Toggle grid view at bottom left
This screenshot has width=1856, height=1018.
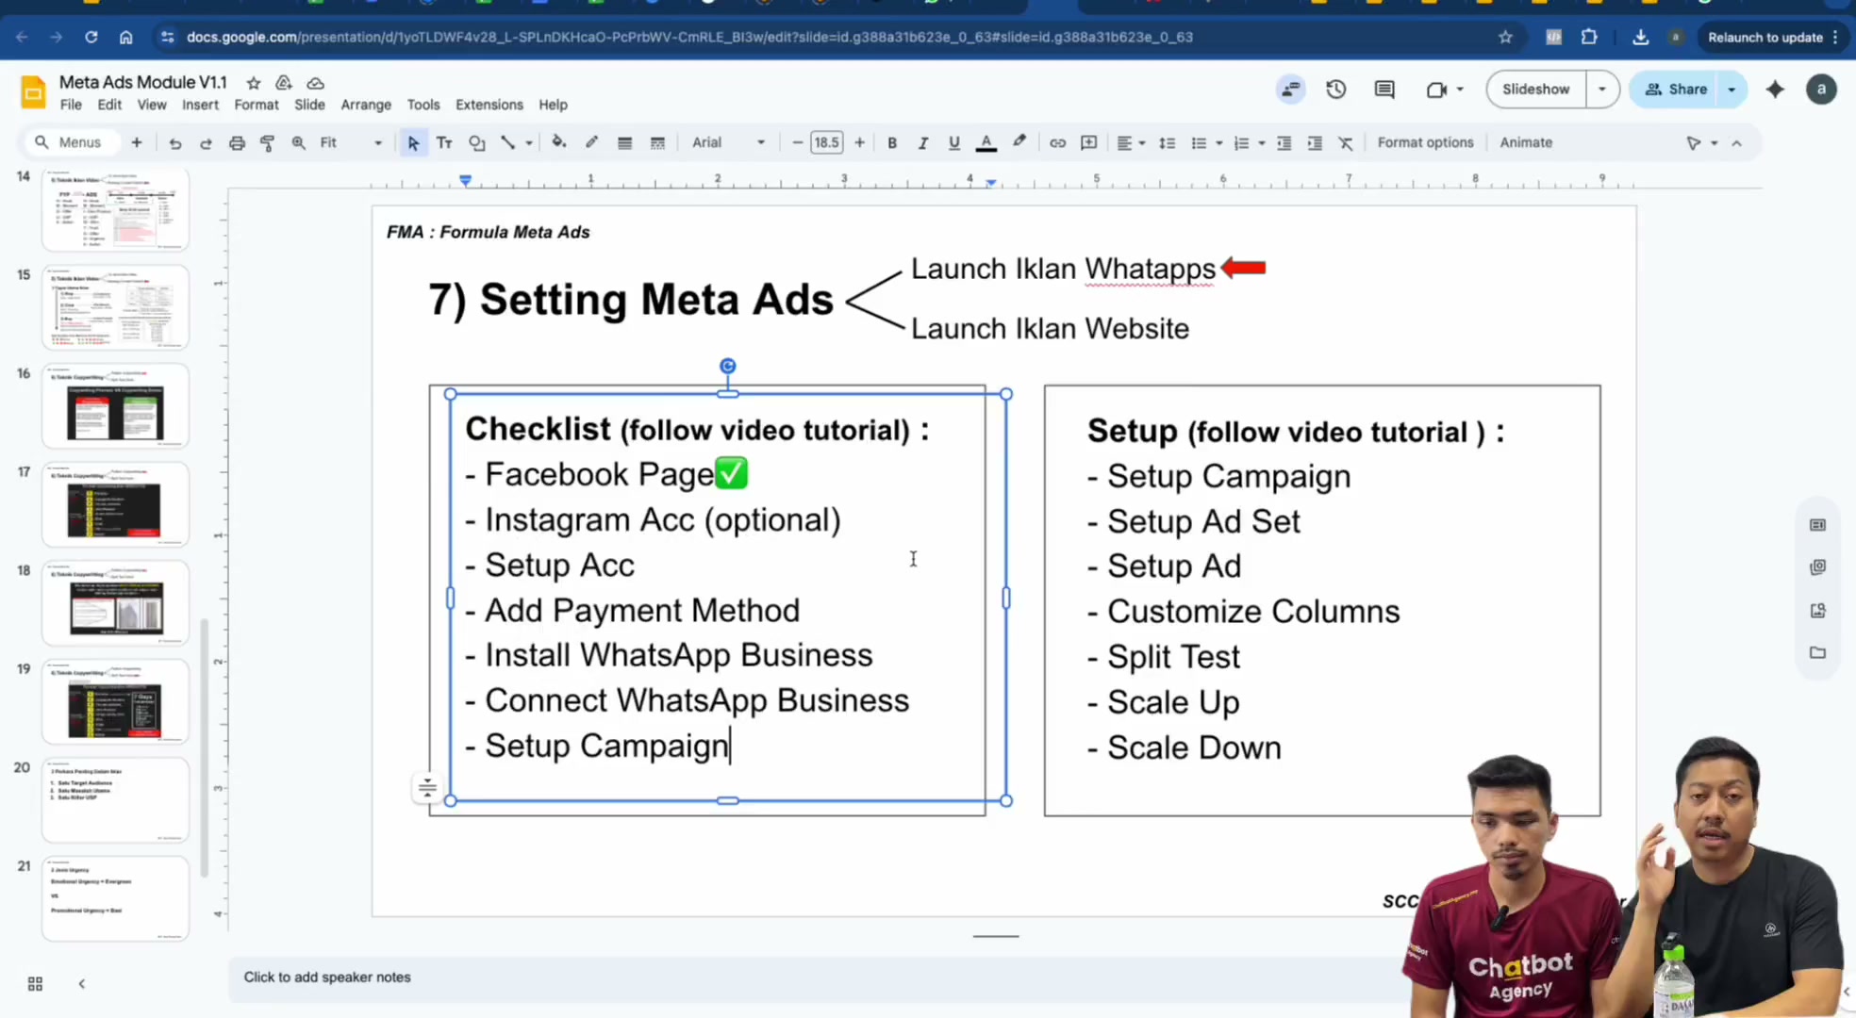pos(35,984)
